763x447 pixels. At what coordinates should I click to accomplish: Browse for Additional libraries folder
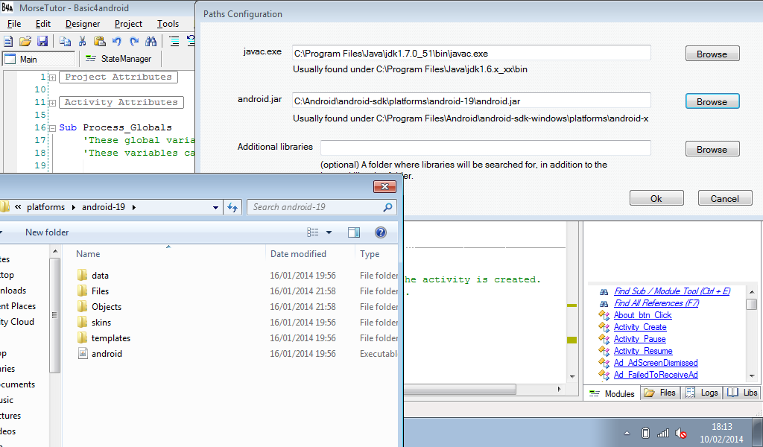pyautogui.click(x=712, y=149)
